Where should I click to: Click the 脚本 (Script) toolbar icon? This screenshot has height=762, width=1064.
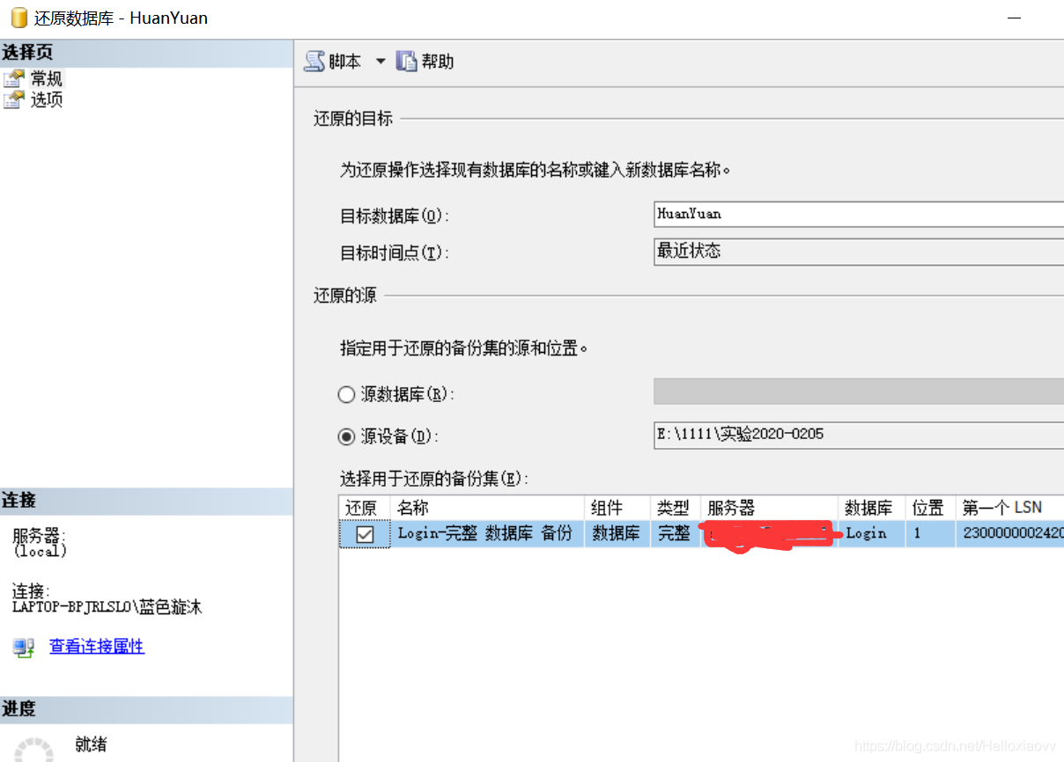[315, 61]
